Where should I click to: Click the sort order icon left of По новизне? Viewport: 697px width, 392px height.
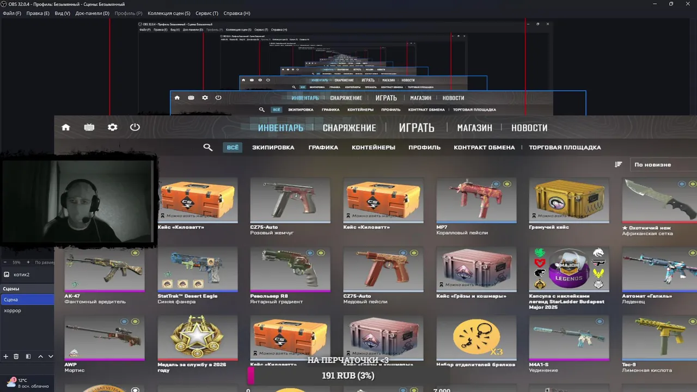pos(619,164)
